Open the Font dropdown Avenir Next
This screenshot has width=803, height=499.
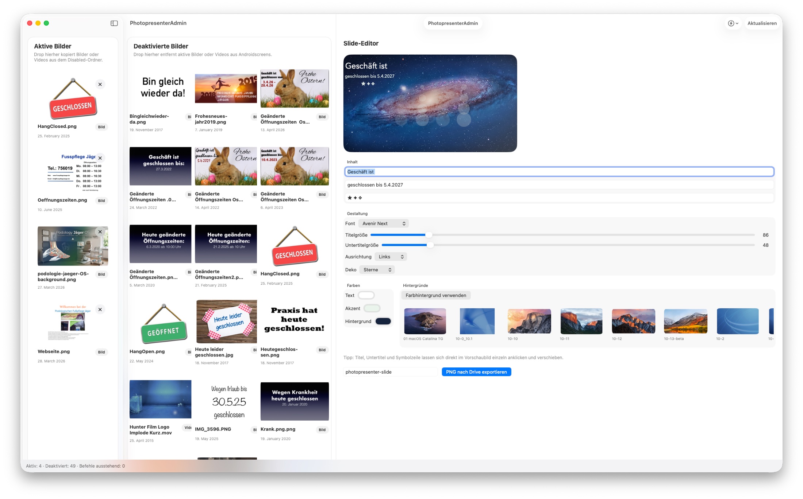(x=384, y=223)
